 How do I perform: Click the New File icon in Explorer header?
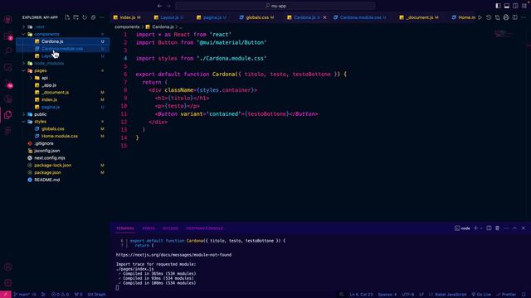(67, 17)
